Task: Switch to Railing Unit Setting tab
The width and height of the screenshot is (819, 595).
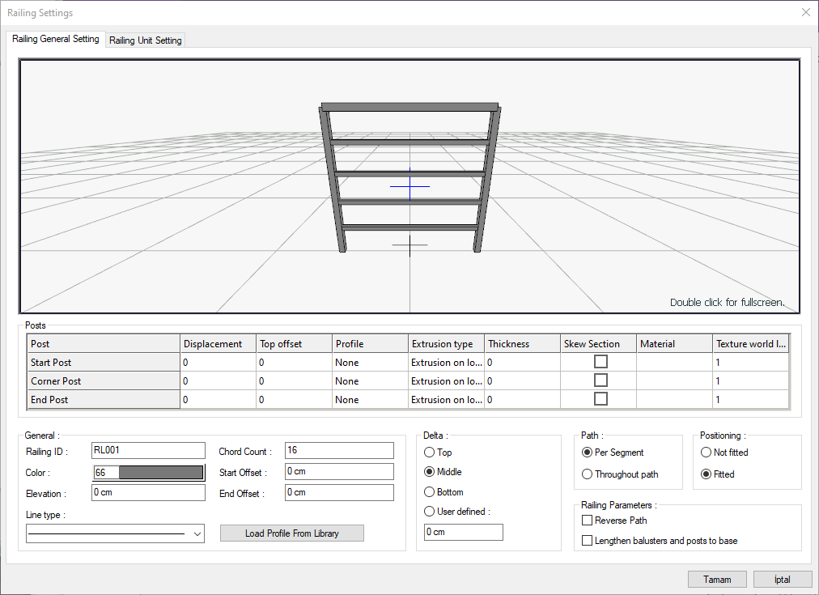Action: 146,40
